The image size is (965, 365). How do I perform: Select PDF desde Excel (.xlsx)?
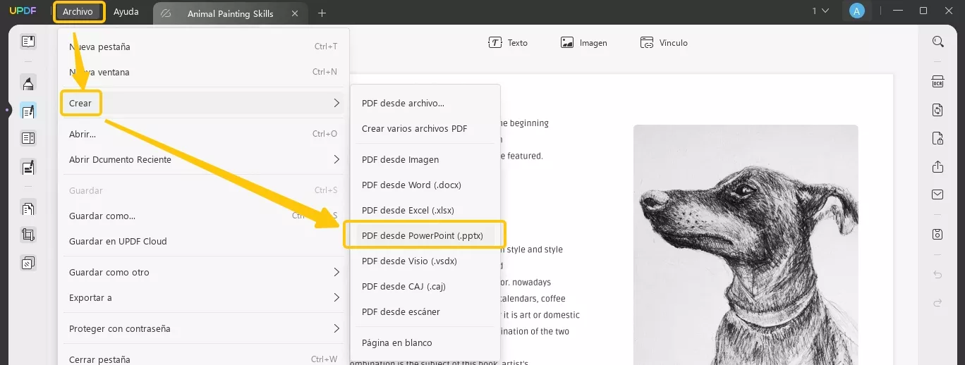tap(425, 210)
